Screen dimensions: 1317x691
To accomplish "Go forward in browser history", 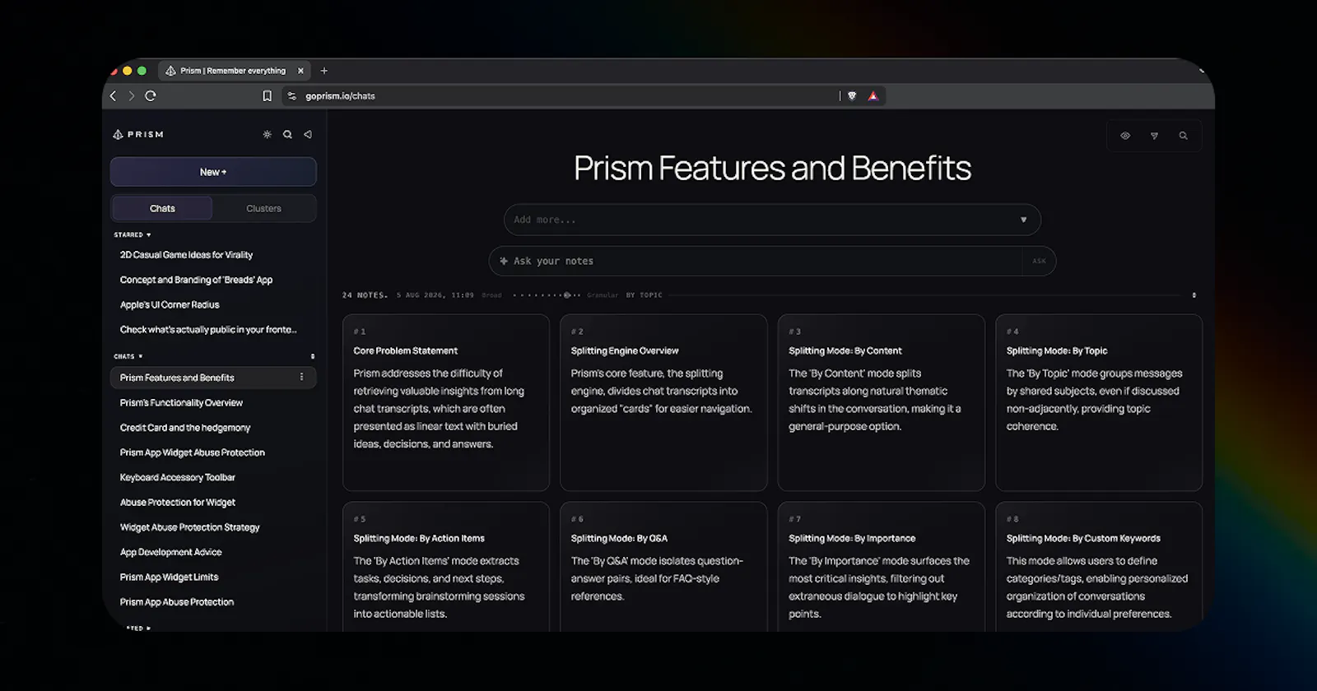I will tap(131, 96).
